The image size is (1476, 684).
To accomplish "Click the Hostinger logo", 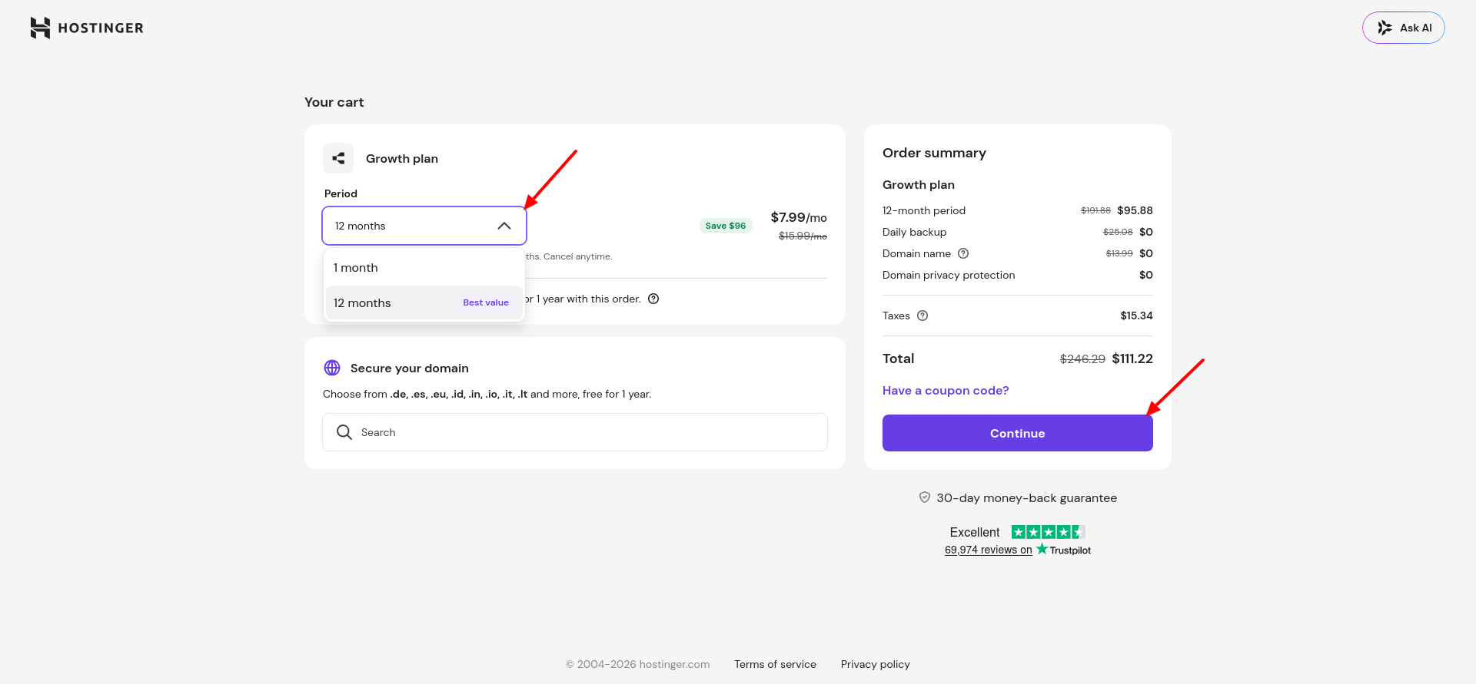I will point(87,28).
